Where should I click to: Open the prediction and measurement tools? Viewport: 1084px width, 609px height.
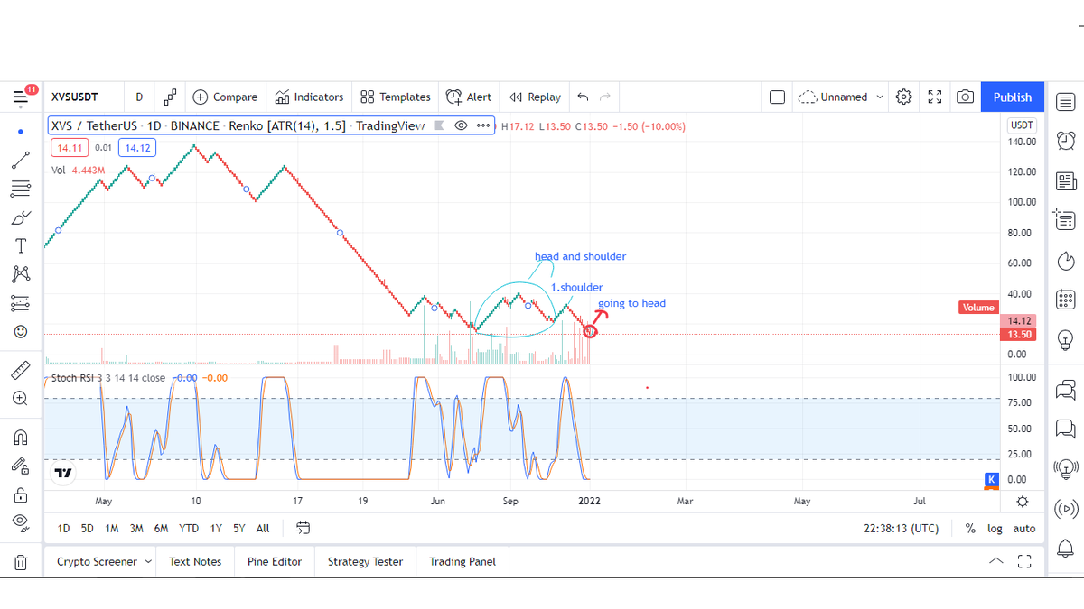coord(20,303)
